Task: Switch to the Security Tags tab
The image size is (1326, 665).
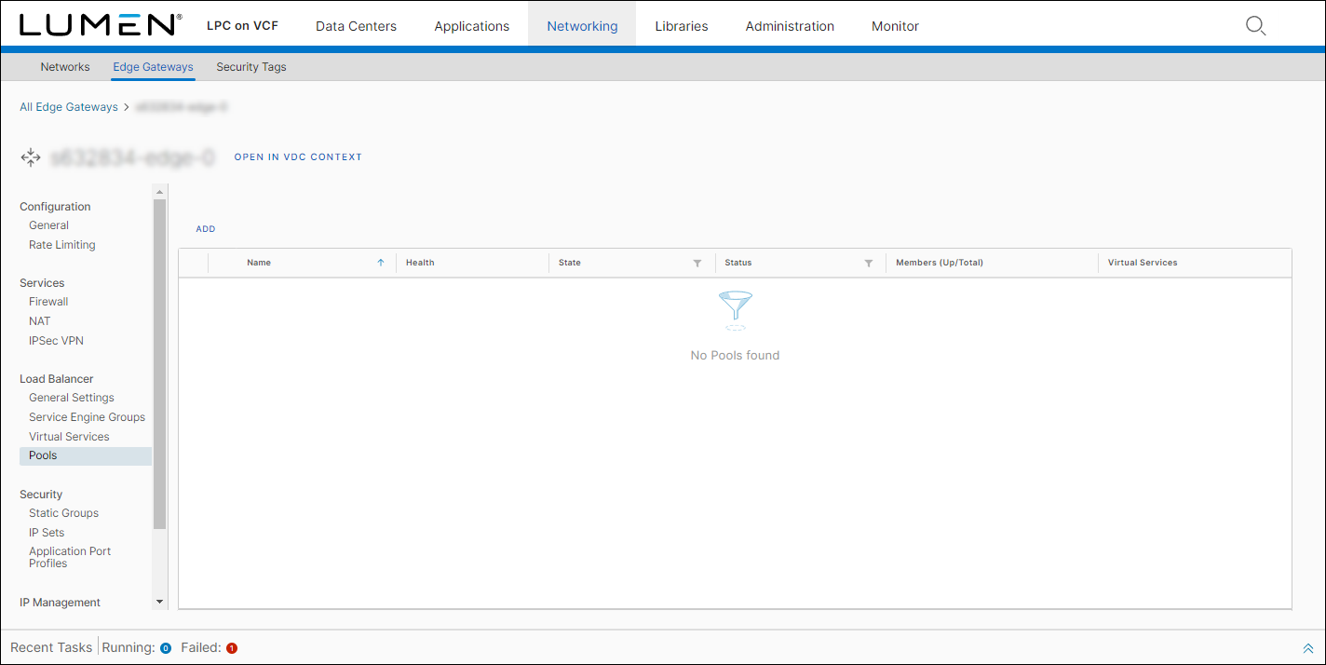Action: [x=251, y=67]
